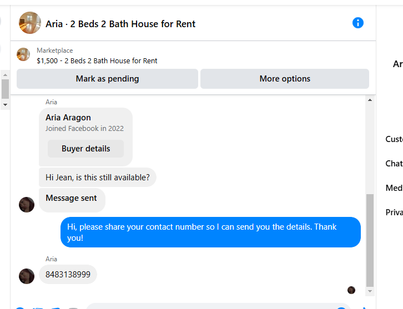The image size is (403, 309).
Task: Expand the Media section in side panel
Action: point(394,188)
